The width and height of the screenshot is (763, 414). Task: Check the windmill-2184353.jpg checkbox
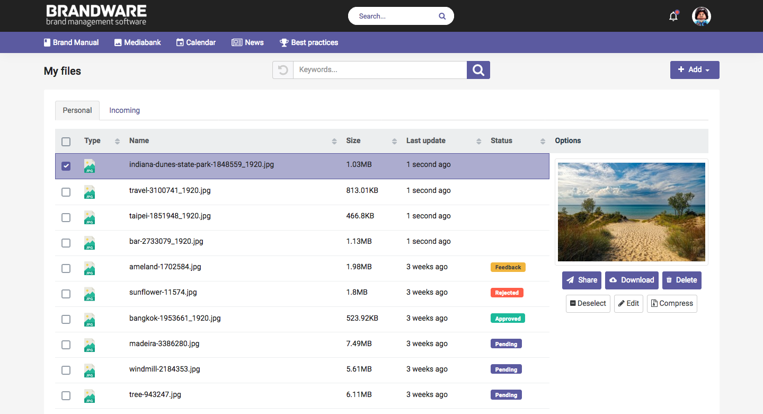[66, 370]
